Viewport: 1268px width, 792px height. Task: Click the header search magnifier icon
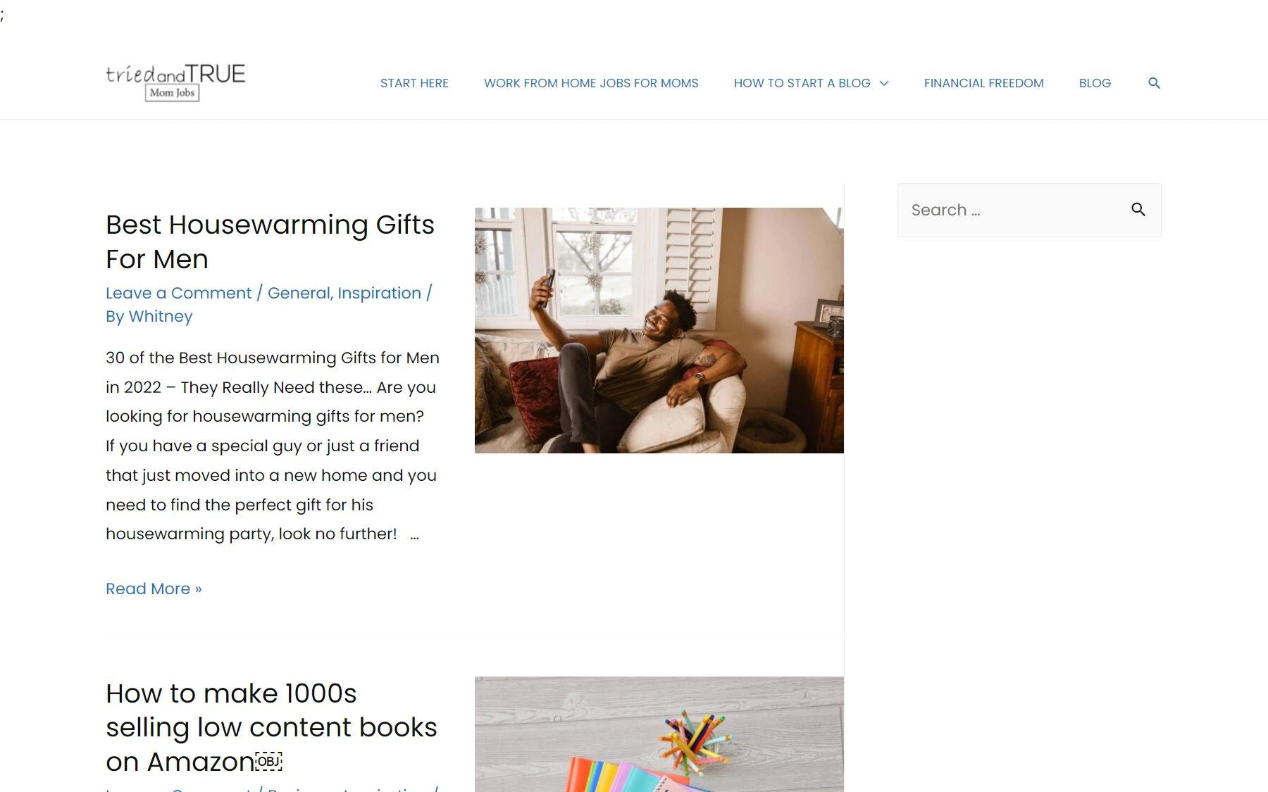tap(1154, 83)
